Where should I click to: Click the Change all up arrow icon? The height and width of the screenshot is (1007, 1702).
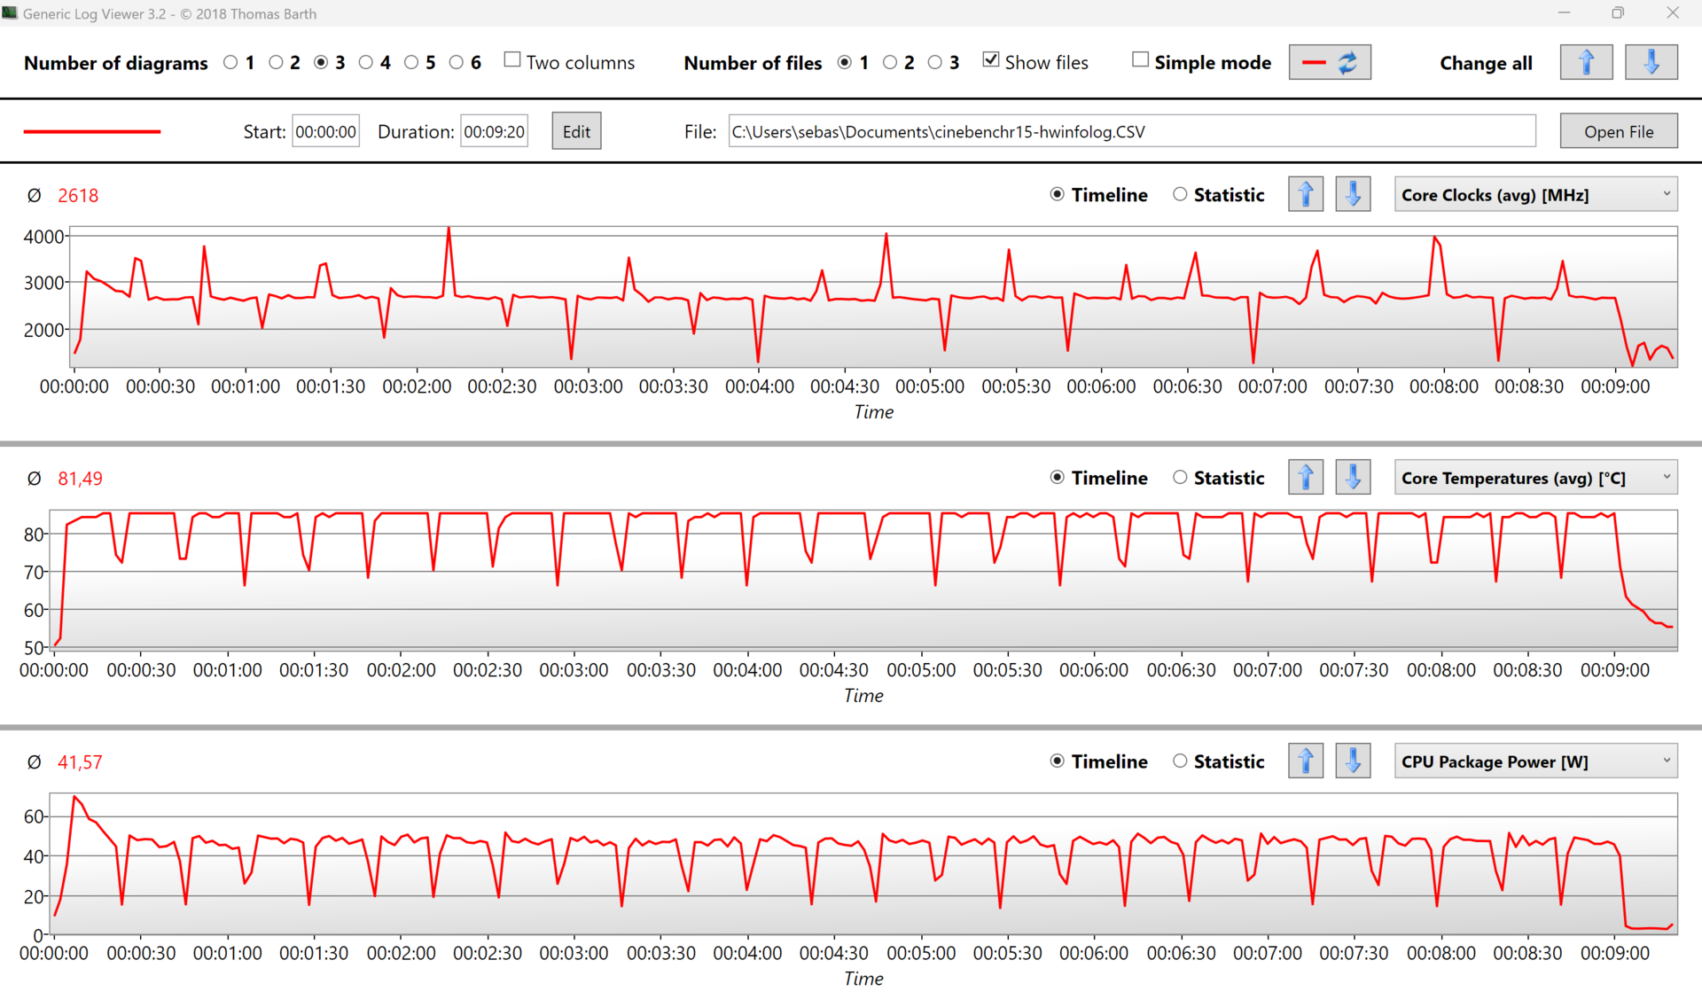pyautogui.click(x=1586, y=63)
